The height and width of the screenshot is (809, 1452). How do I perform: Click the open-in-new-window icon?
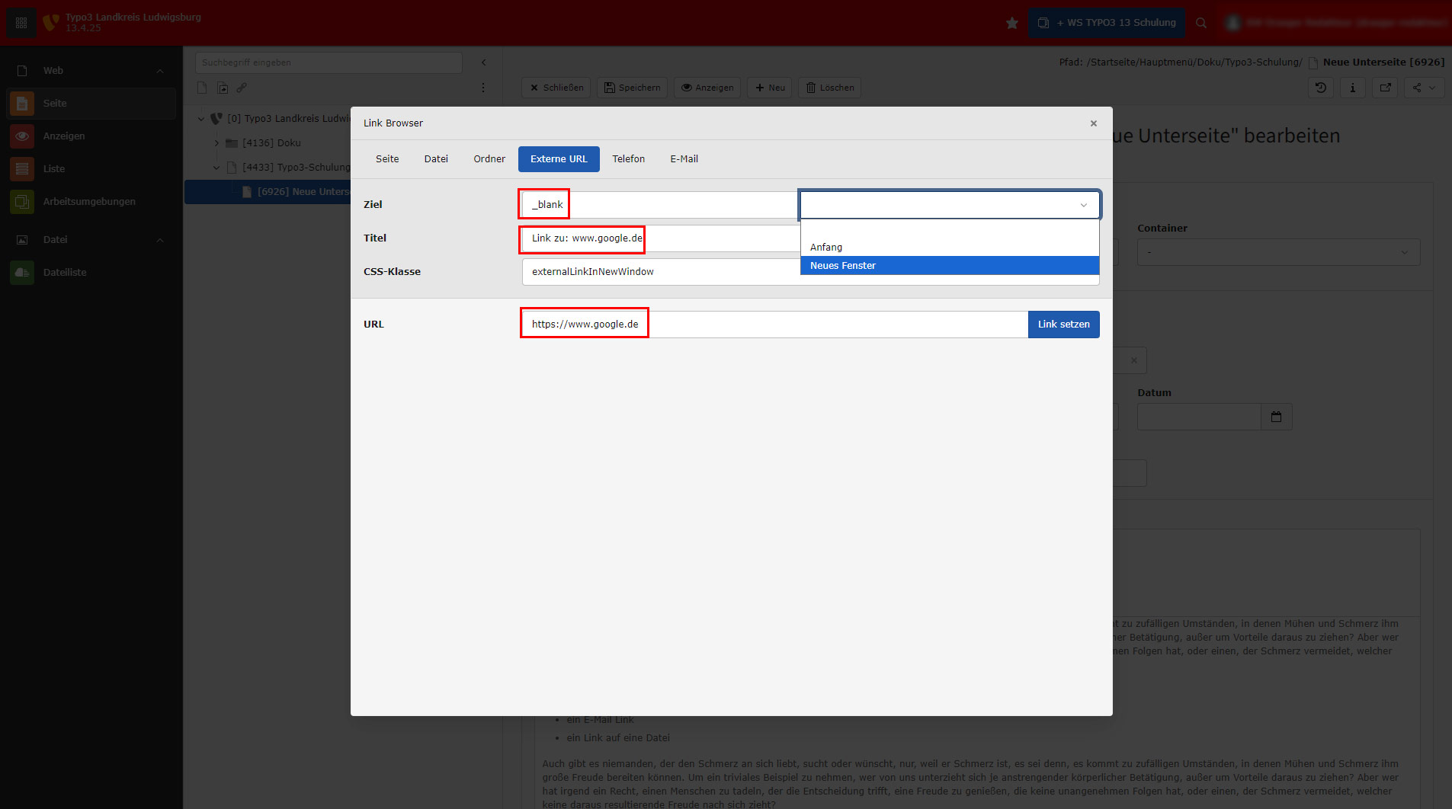1385,88
